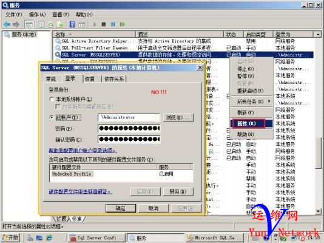Click the 浏览(B)... button
This screenshot has height=243, width=324.
(x=178, y=117)
